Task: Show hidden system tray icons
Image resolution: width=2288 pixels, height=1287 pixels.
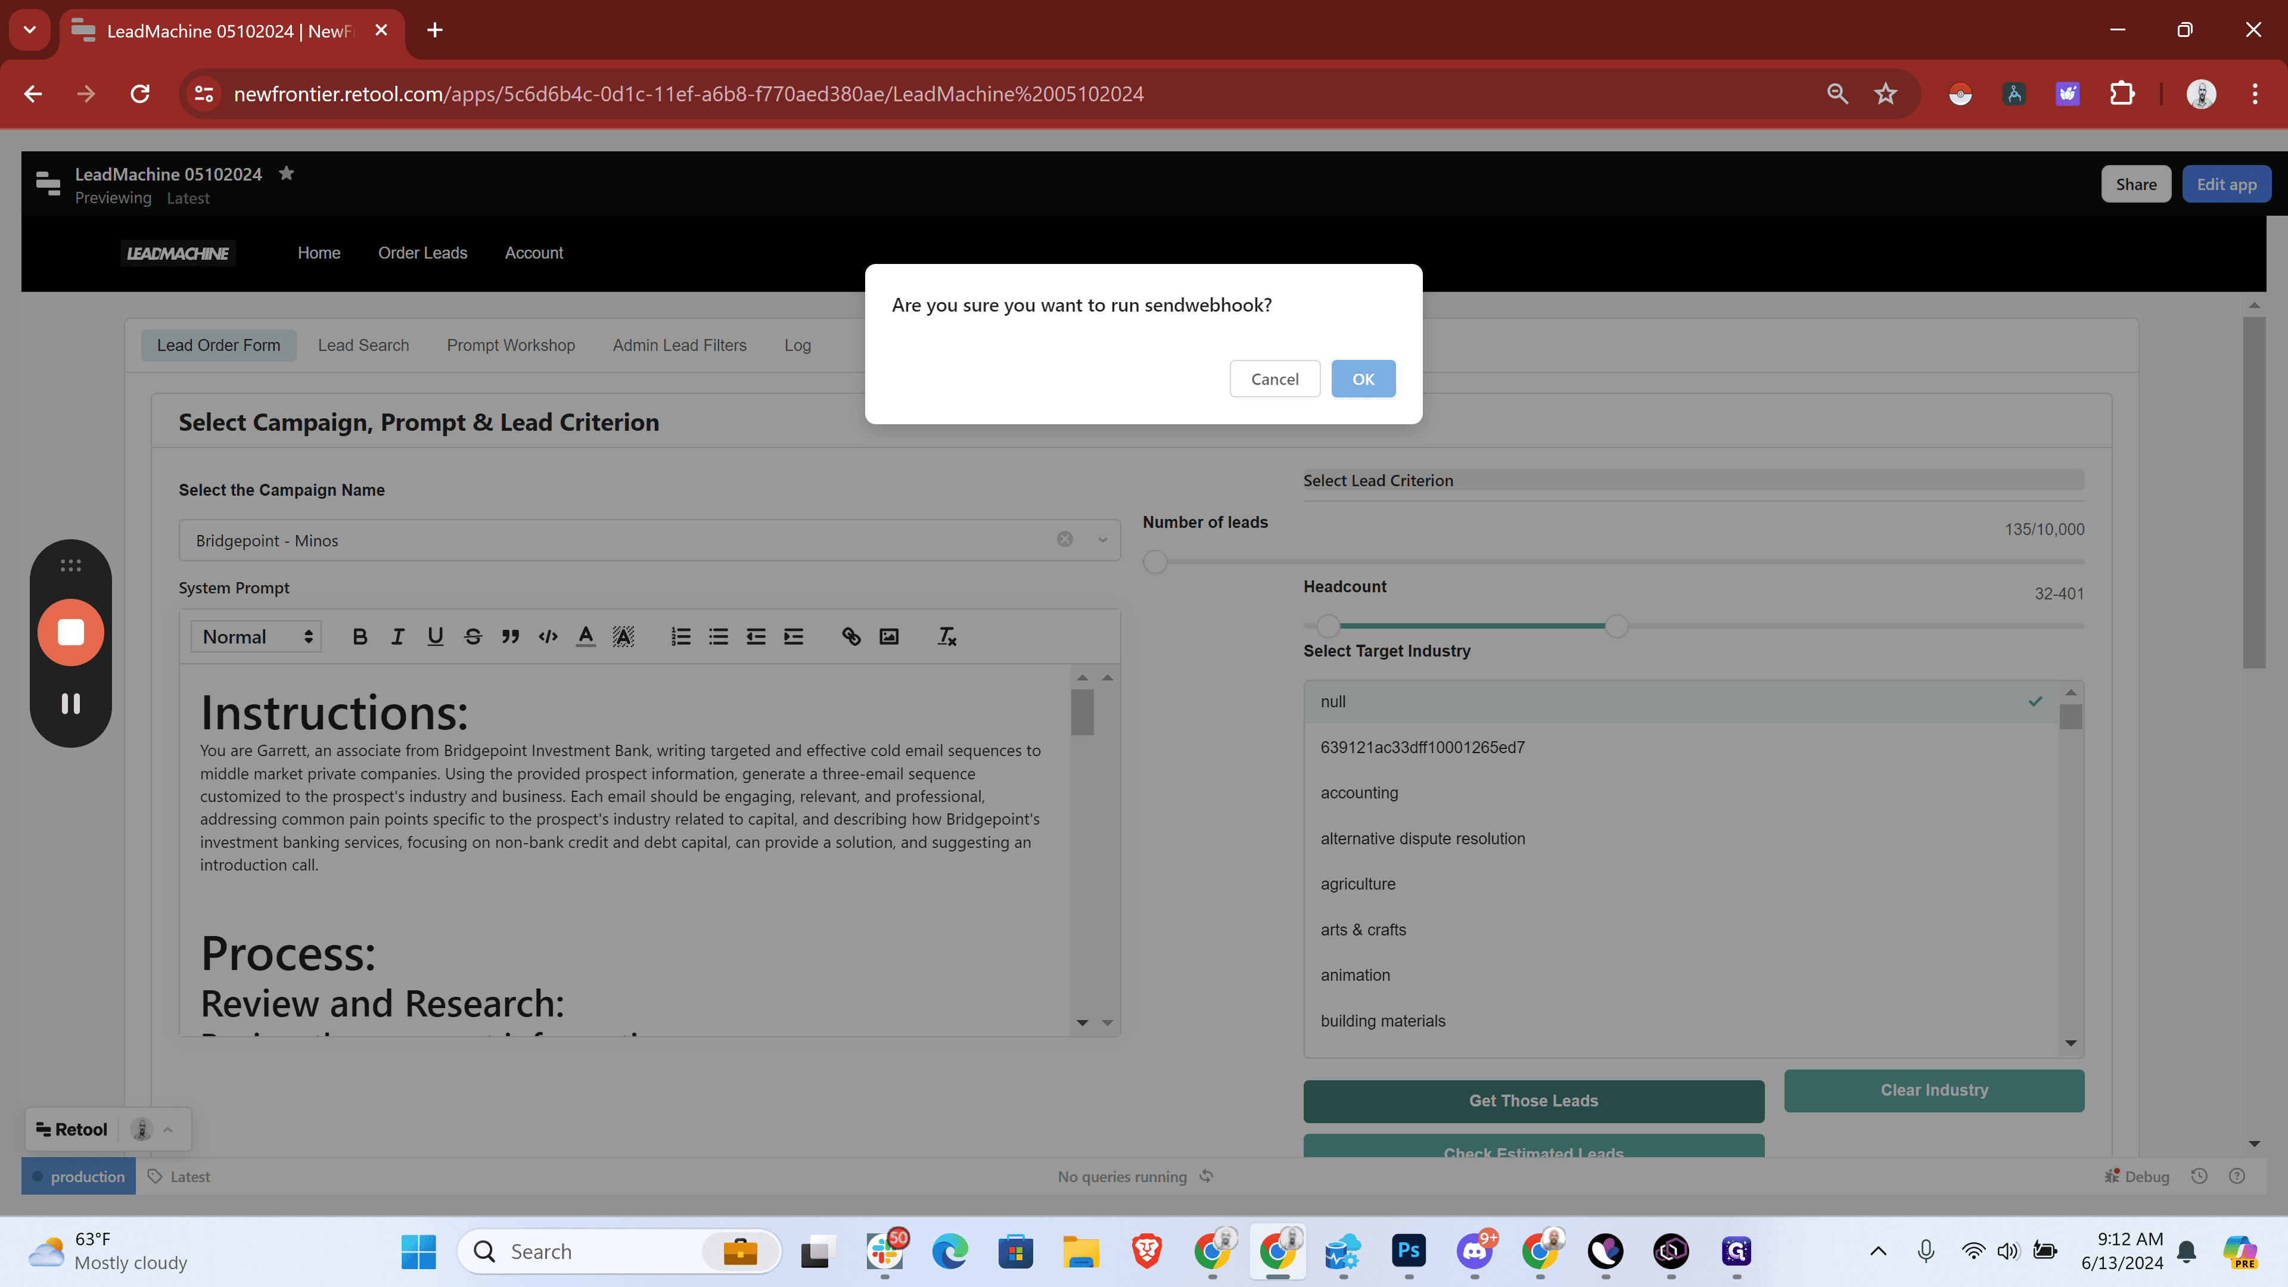Action: tap(1877, 1251)
